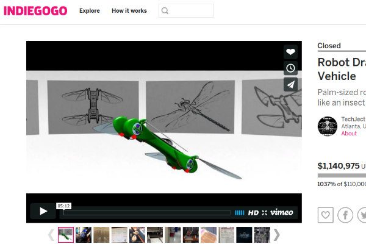
Task: Toggle HD video quality
Action: tap(253, 212)
